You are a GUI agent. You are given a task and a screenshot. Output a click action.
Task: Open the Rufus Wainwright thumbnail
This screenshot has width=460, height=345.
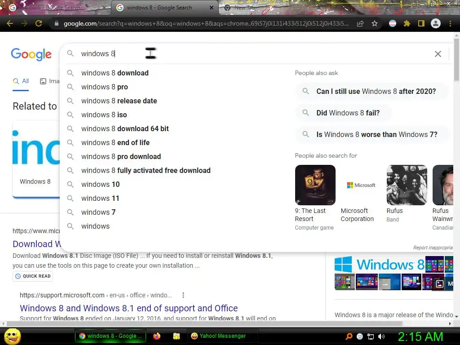coord(443,185)
